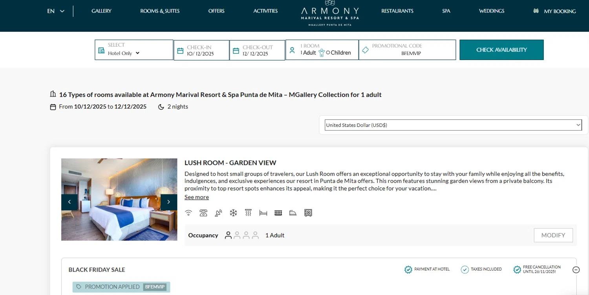Click the tag icon in Promotion Applied badge
The image size is (589, 295).
point(79,287)
